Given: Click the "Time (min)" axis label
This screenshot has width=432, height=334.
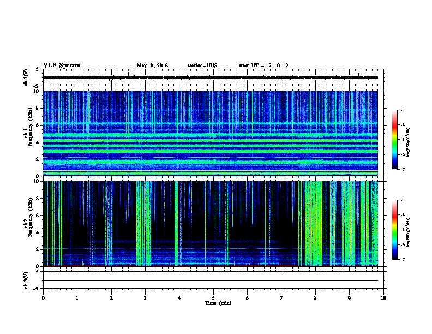Looking at the screenshot, I should 218,303.
